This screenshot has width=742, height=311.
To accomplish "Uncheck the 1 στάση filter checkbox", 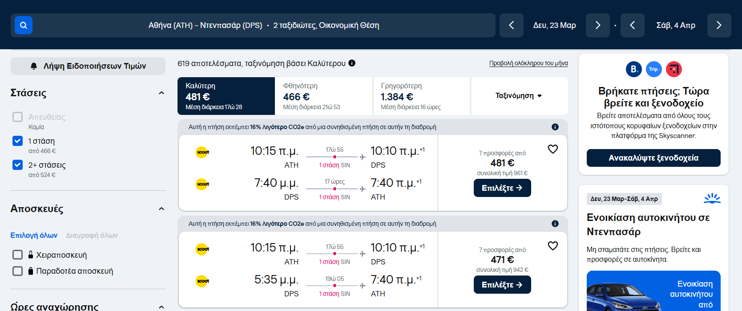I will (x=18, y=141).
